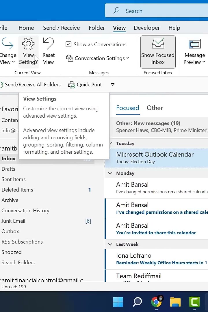This screenshot has width=208, height=312.
Task: Toggle the Show Focused Inbox button
Action: (158, 52)
